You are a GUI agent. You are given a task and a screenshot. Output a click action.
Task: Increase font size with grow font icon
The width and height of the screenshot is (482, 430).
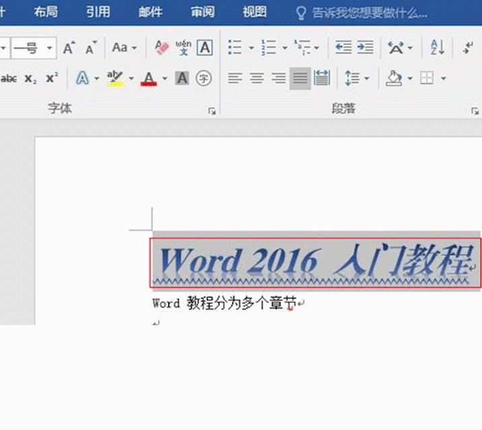pyautogui.click(x=69, y=48)
